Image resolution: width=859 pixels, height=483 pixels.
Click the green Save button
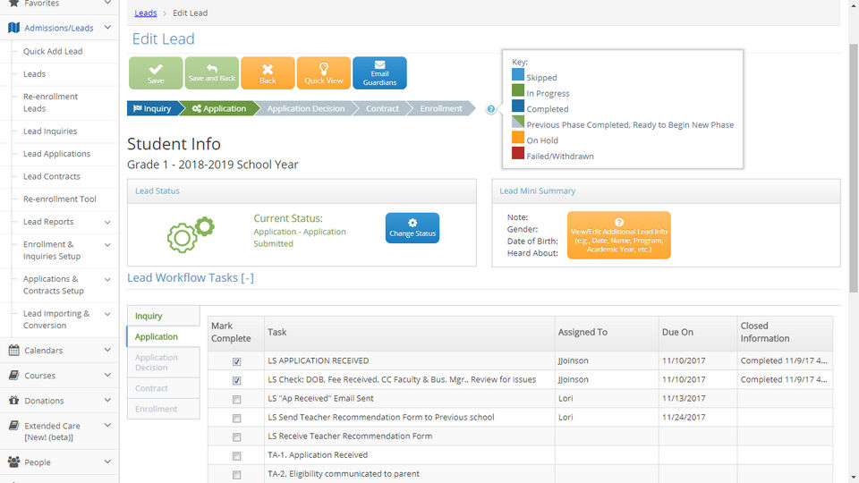(x=156, y=73)
